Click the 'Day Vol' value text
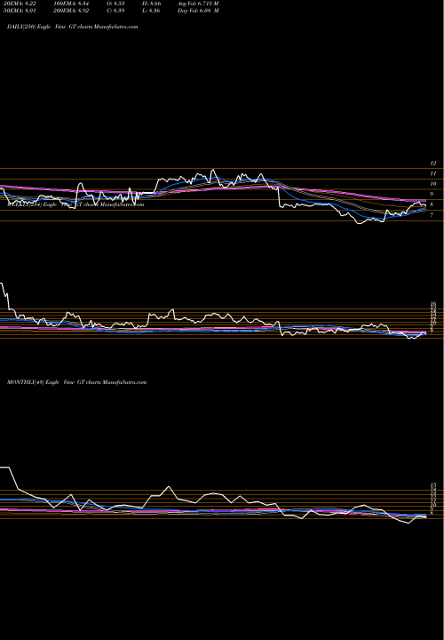The image size is (444, 640). (198, 11)
